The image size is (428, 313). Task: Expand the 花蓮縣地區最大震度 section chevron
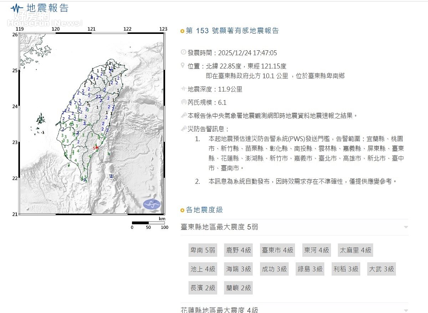click(x=406, y=309)
